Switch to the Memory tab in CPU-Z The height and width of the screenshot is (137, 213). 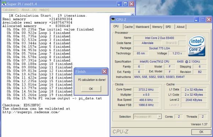[157, 27]
